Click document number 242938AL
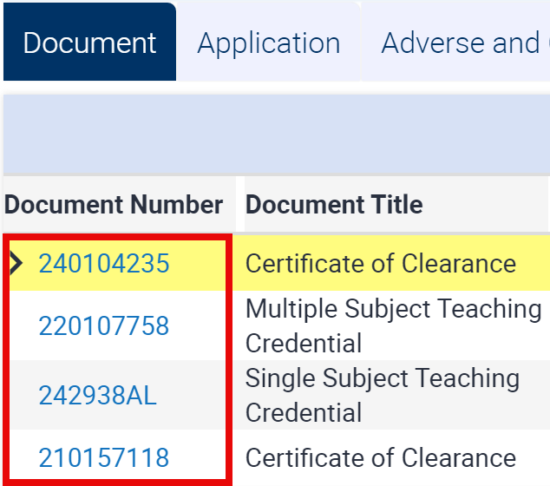Image resolution: width=550 pixels, height=486 pixels. pyautogui.click(x=97, y=396)
